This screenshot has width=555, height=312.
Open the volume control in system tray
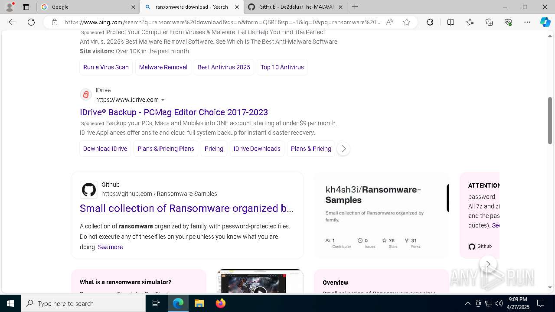[x=499, y=303]
